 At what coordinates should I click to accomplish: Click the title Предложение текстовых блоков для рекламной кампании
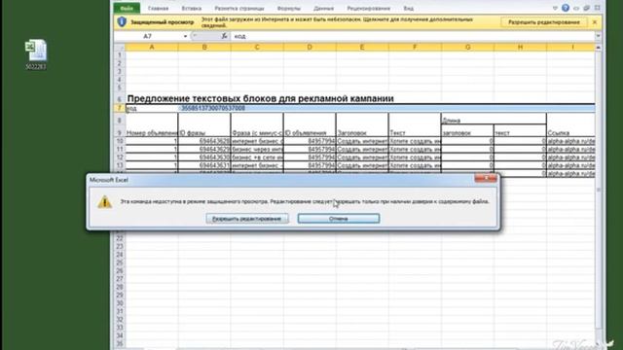[x=260, y=98]
